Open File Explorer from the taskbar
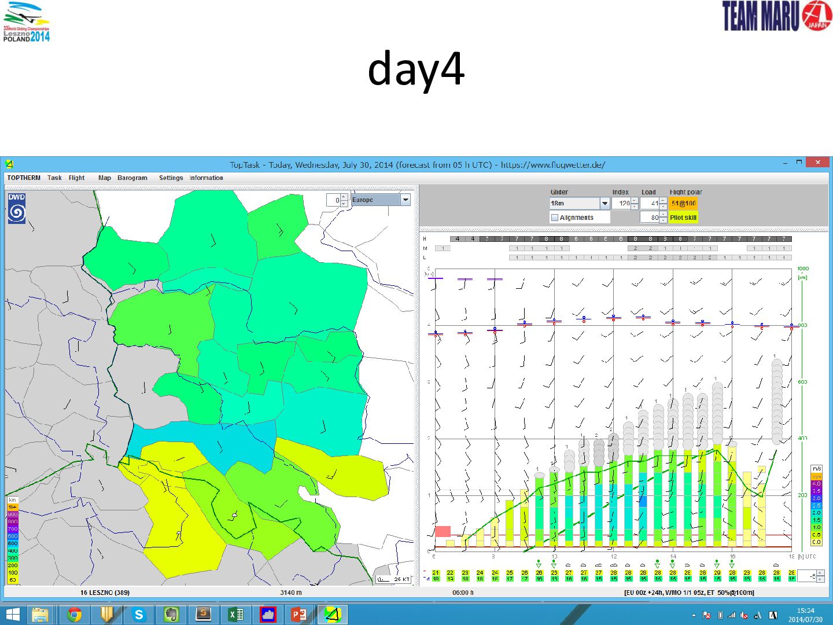This screenshot has width=833, height=625. [40, 615]
